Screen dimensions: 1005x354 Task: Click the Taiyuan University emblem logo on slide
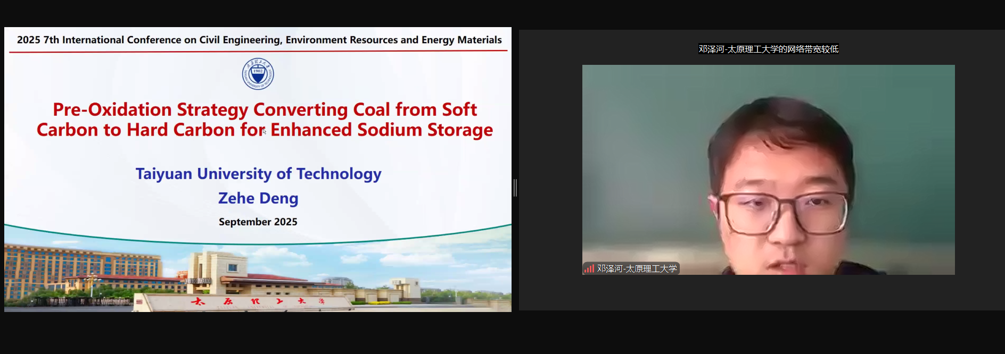point(258,74)
